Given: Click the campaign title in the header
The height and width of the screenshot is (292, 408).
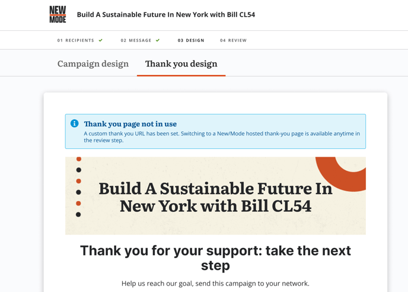Looking at the screenshot, I should 166,15.
